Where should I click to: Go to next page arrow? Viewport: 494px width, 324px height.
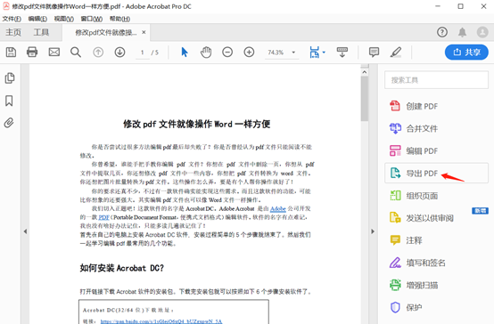[119, 53]
